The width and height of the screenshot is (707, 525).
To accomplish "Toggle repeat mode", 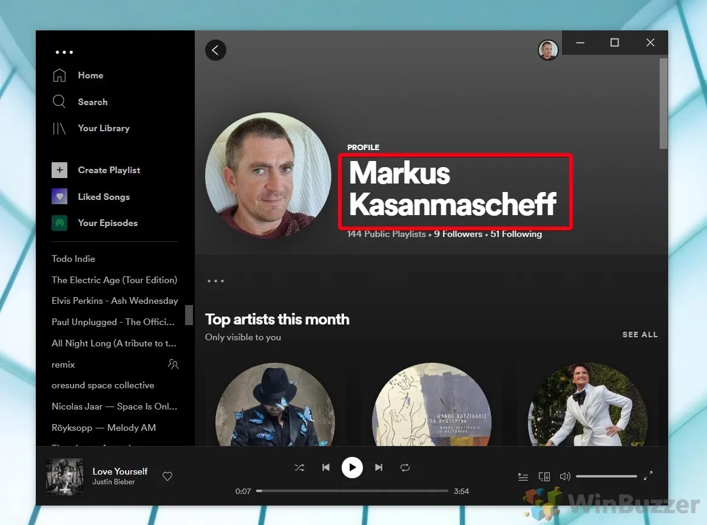I will [x=405, y=468].
